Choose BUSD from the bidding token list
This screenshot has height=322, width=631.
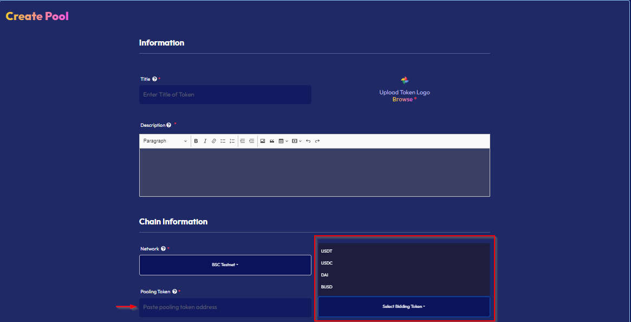pos(327,287)
